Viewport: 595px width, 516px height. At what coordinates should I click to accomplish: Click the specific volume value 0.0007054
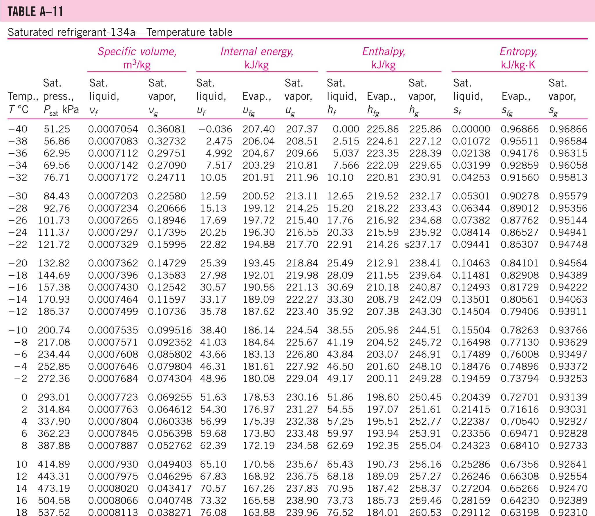(x=113, y=129)
